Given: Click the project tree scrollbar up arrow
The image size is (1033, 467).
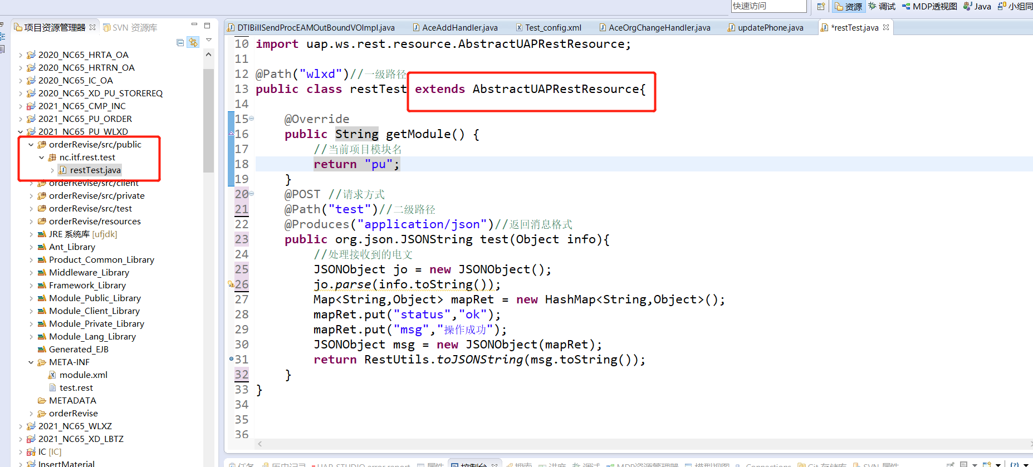Looking at the screenshot, I should (x=208, y=55).
